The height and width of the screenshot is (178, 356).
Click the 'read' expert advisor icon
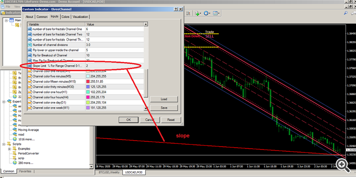pyautogui.click(x=15, y=134)
